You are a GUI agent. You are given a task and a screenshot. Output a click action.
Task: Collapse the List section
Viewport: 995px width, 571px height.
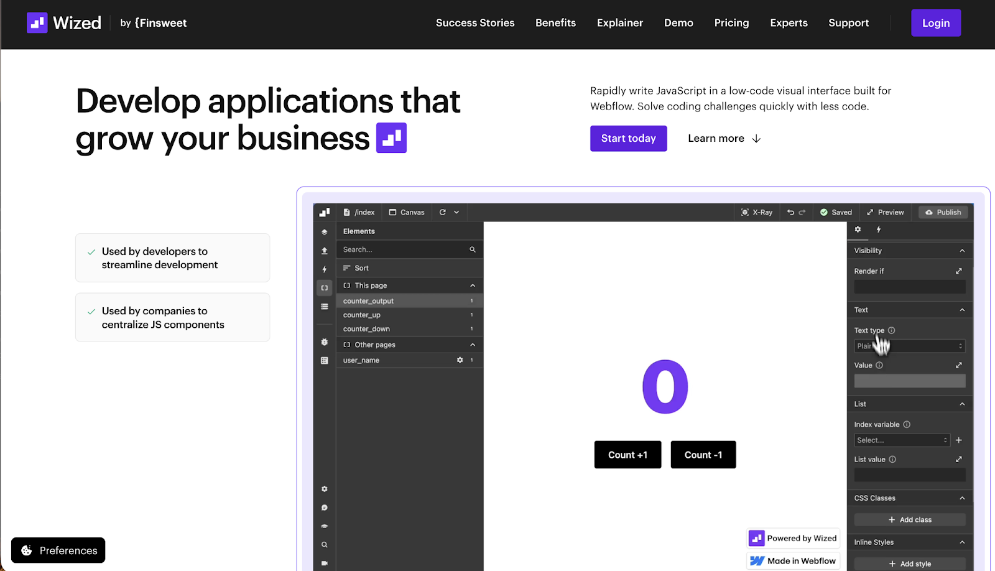click(x=962, y=404)
